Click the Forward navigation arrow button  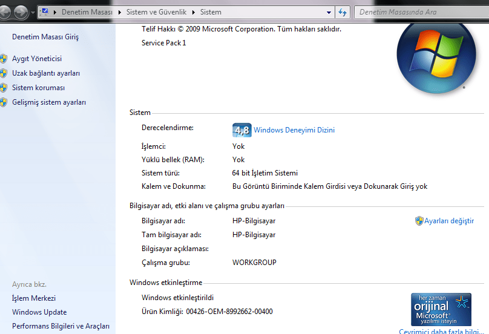click(21, 13)
